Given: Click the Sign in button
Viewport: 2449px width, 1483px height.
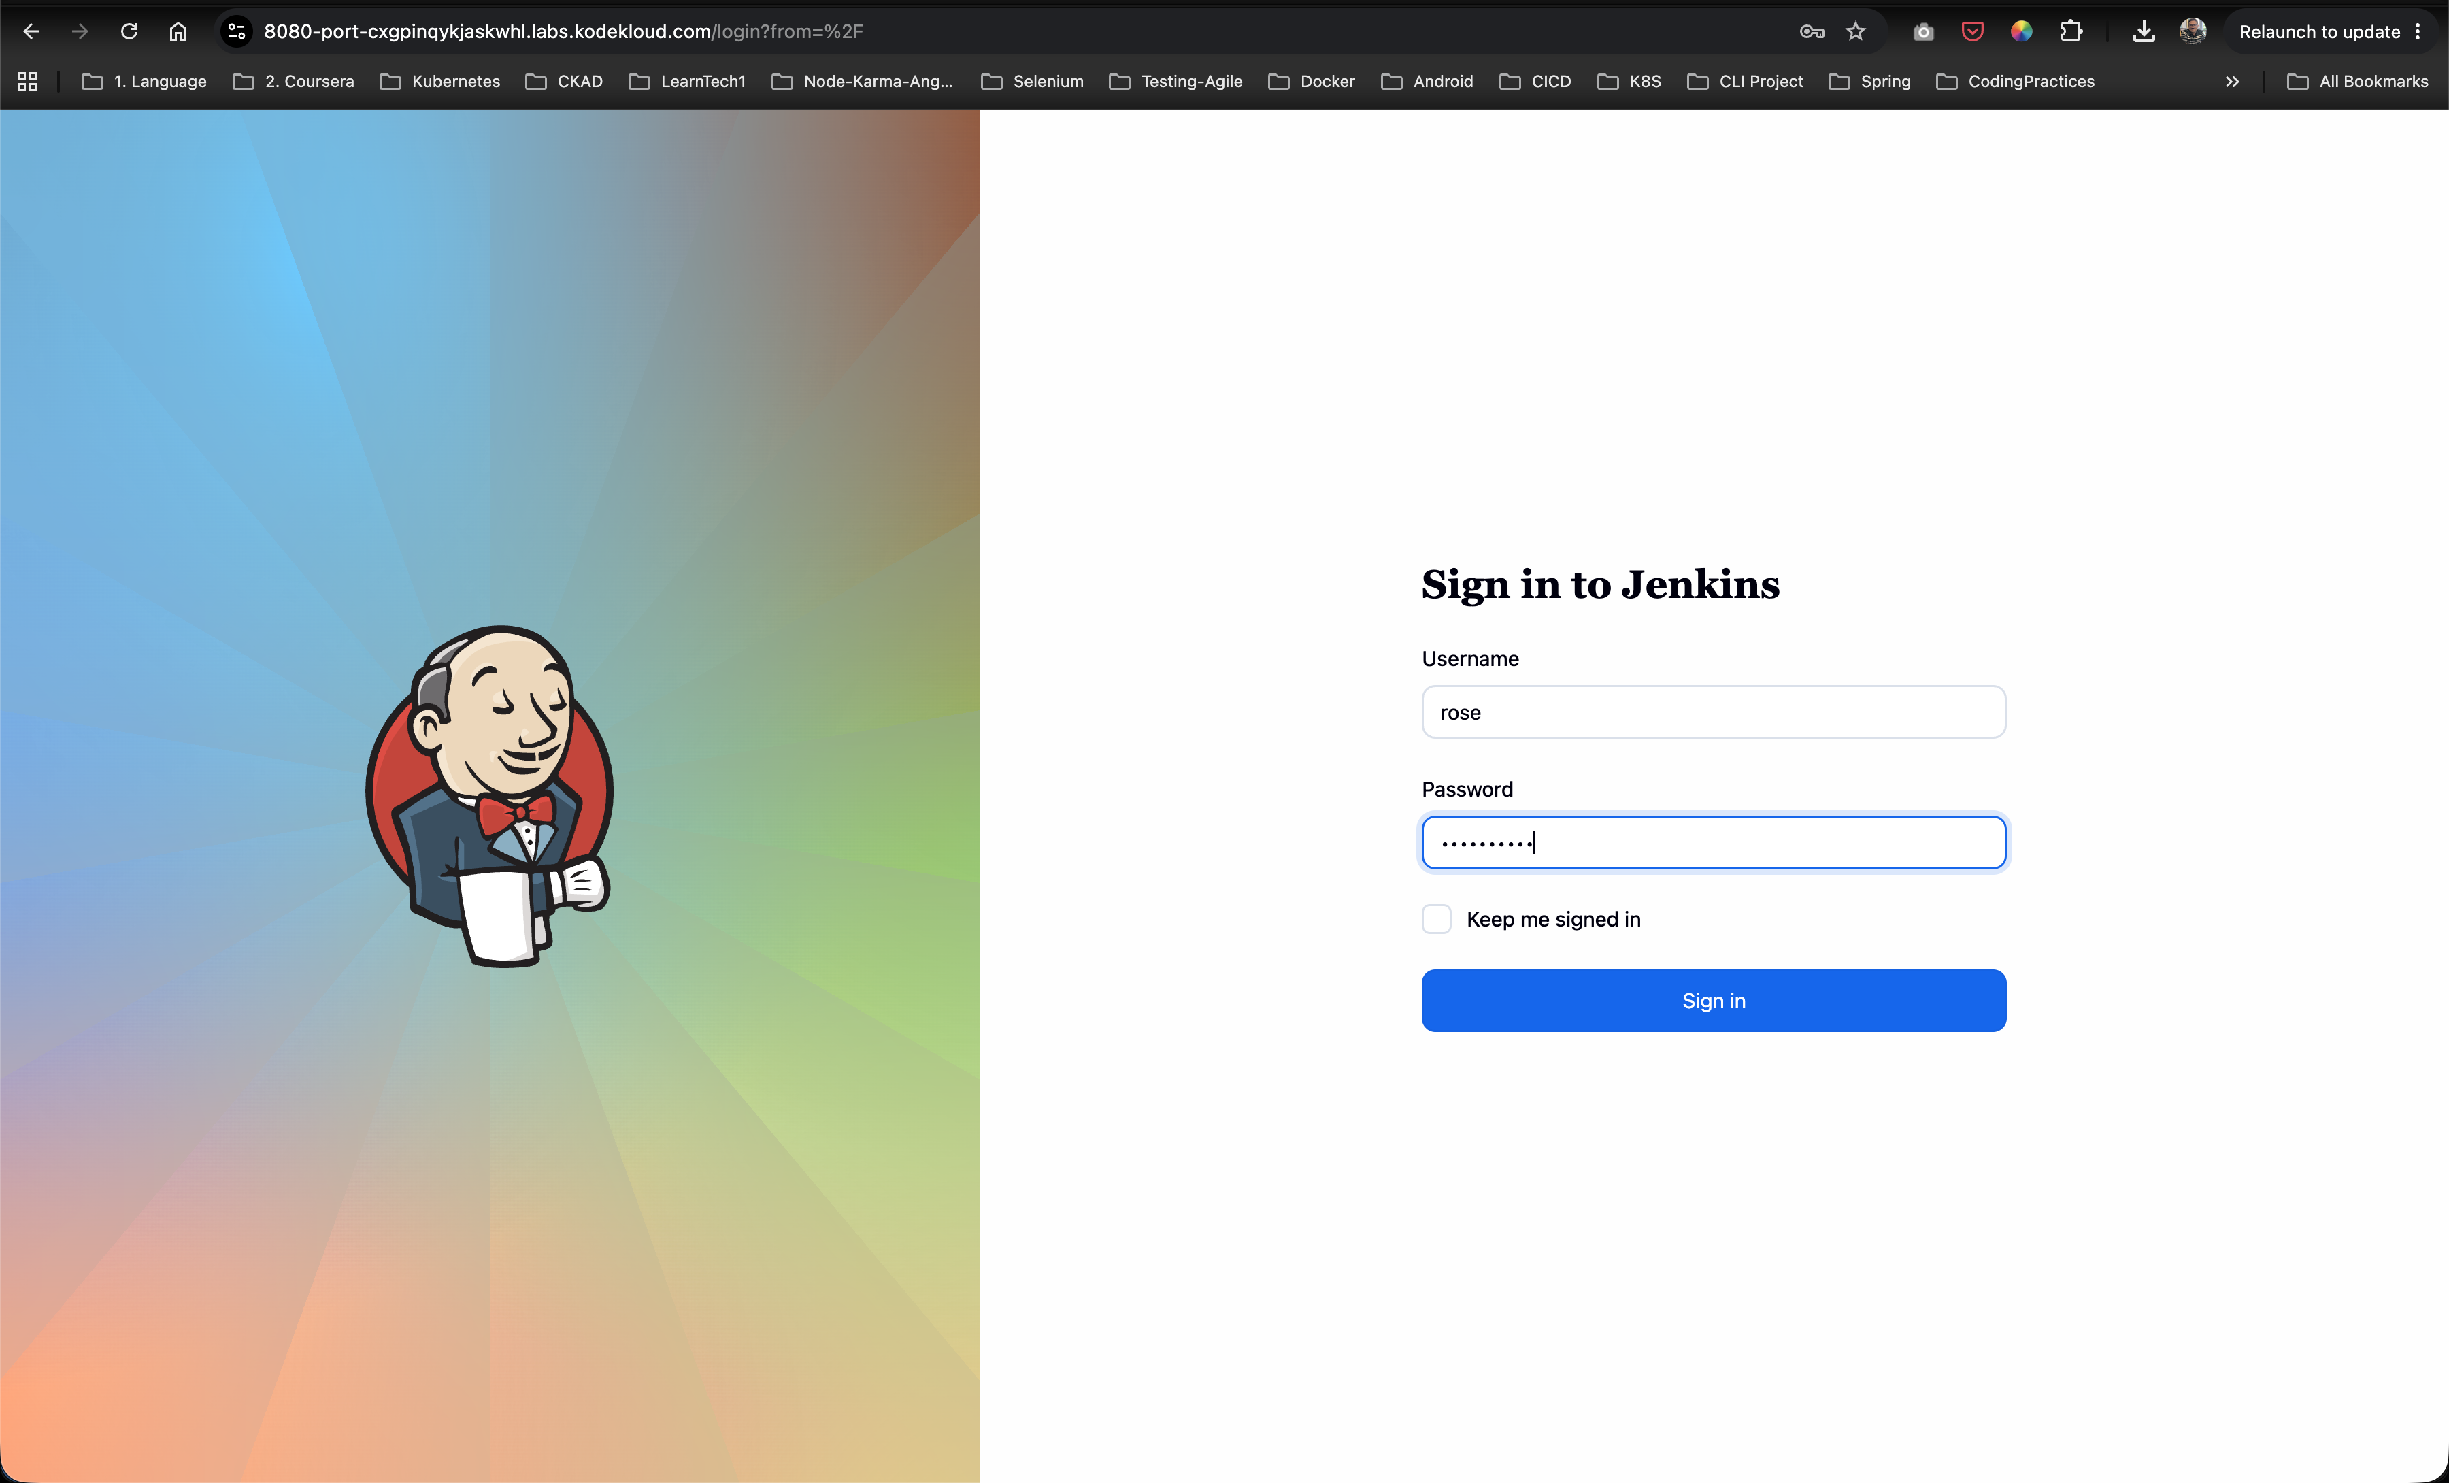Looking at the screenshot, I should click(x=1714, y=1001).
